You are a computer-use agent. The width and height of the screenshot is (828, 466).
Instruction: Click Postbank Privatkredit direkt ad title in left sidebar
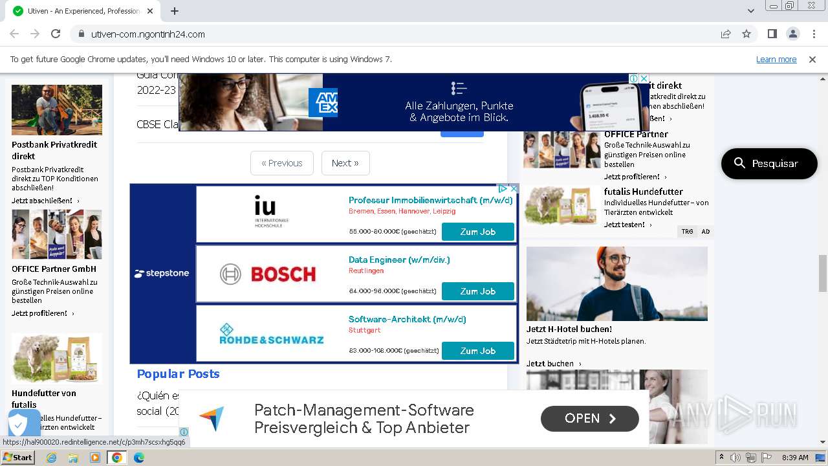click(x=54, y=150)
